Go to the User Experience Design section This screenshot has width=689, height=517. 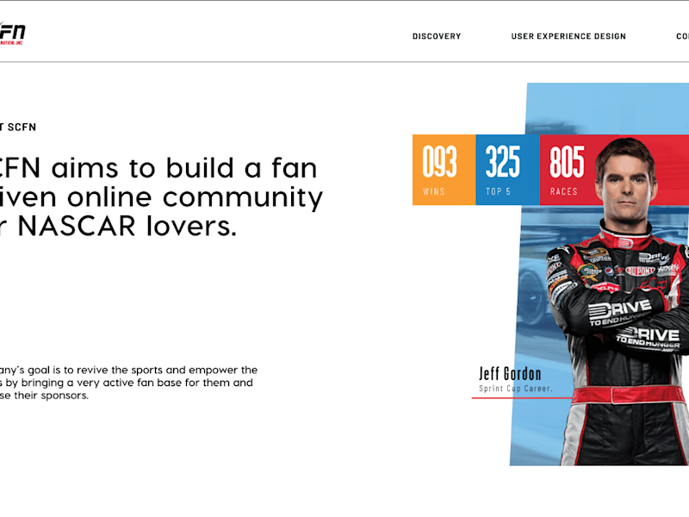[x=568, y=36]
